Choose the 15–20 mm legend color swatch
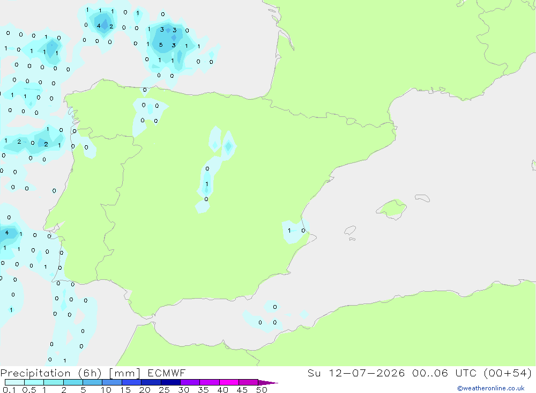The height and width of the screenshot is (393, 536). pos(132,382)
